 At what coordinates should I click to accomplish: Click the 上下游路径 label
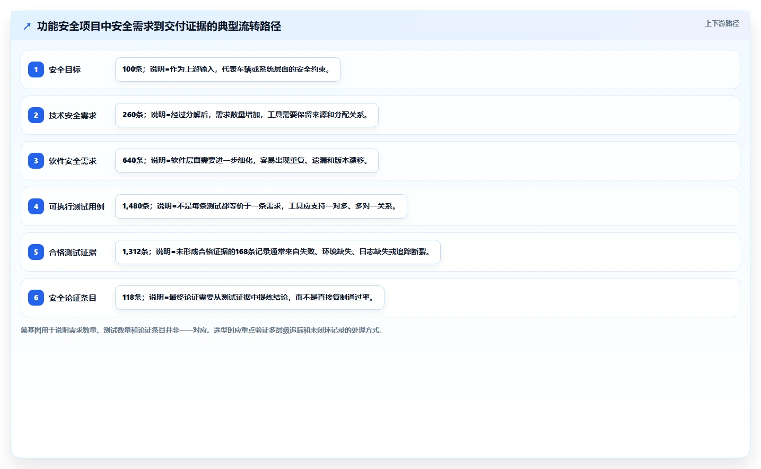coord(722,23)
